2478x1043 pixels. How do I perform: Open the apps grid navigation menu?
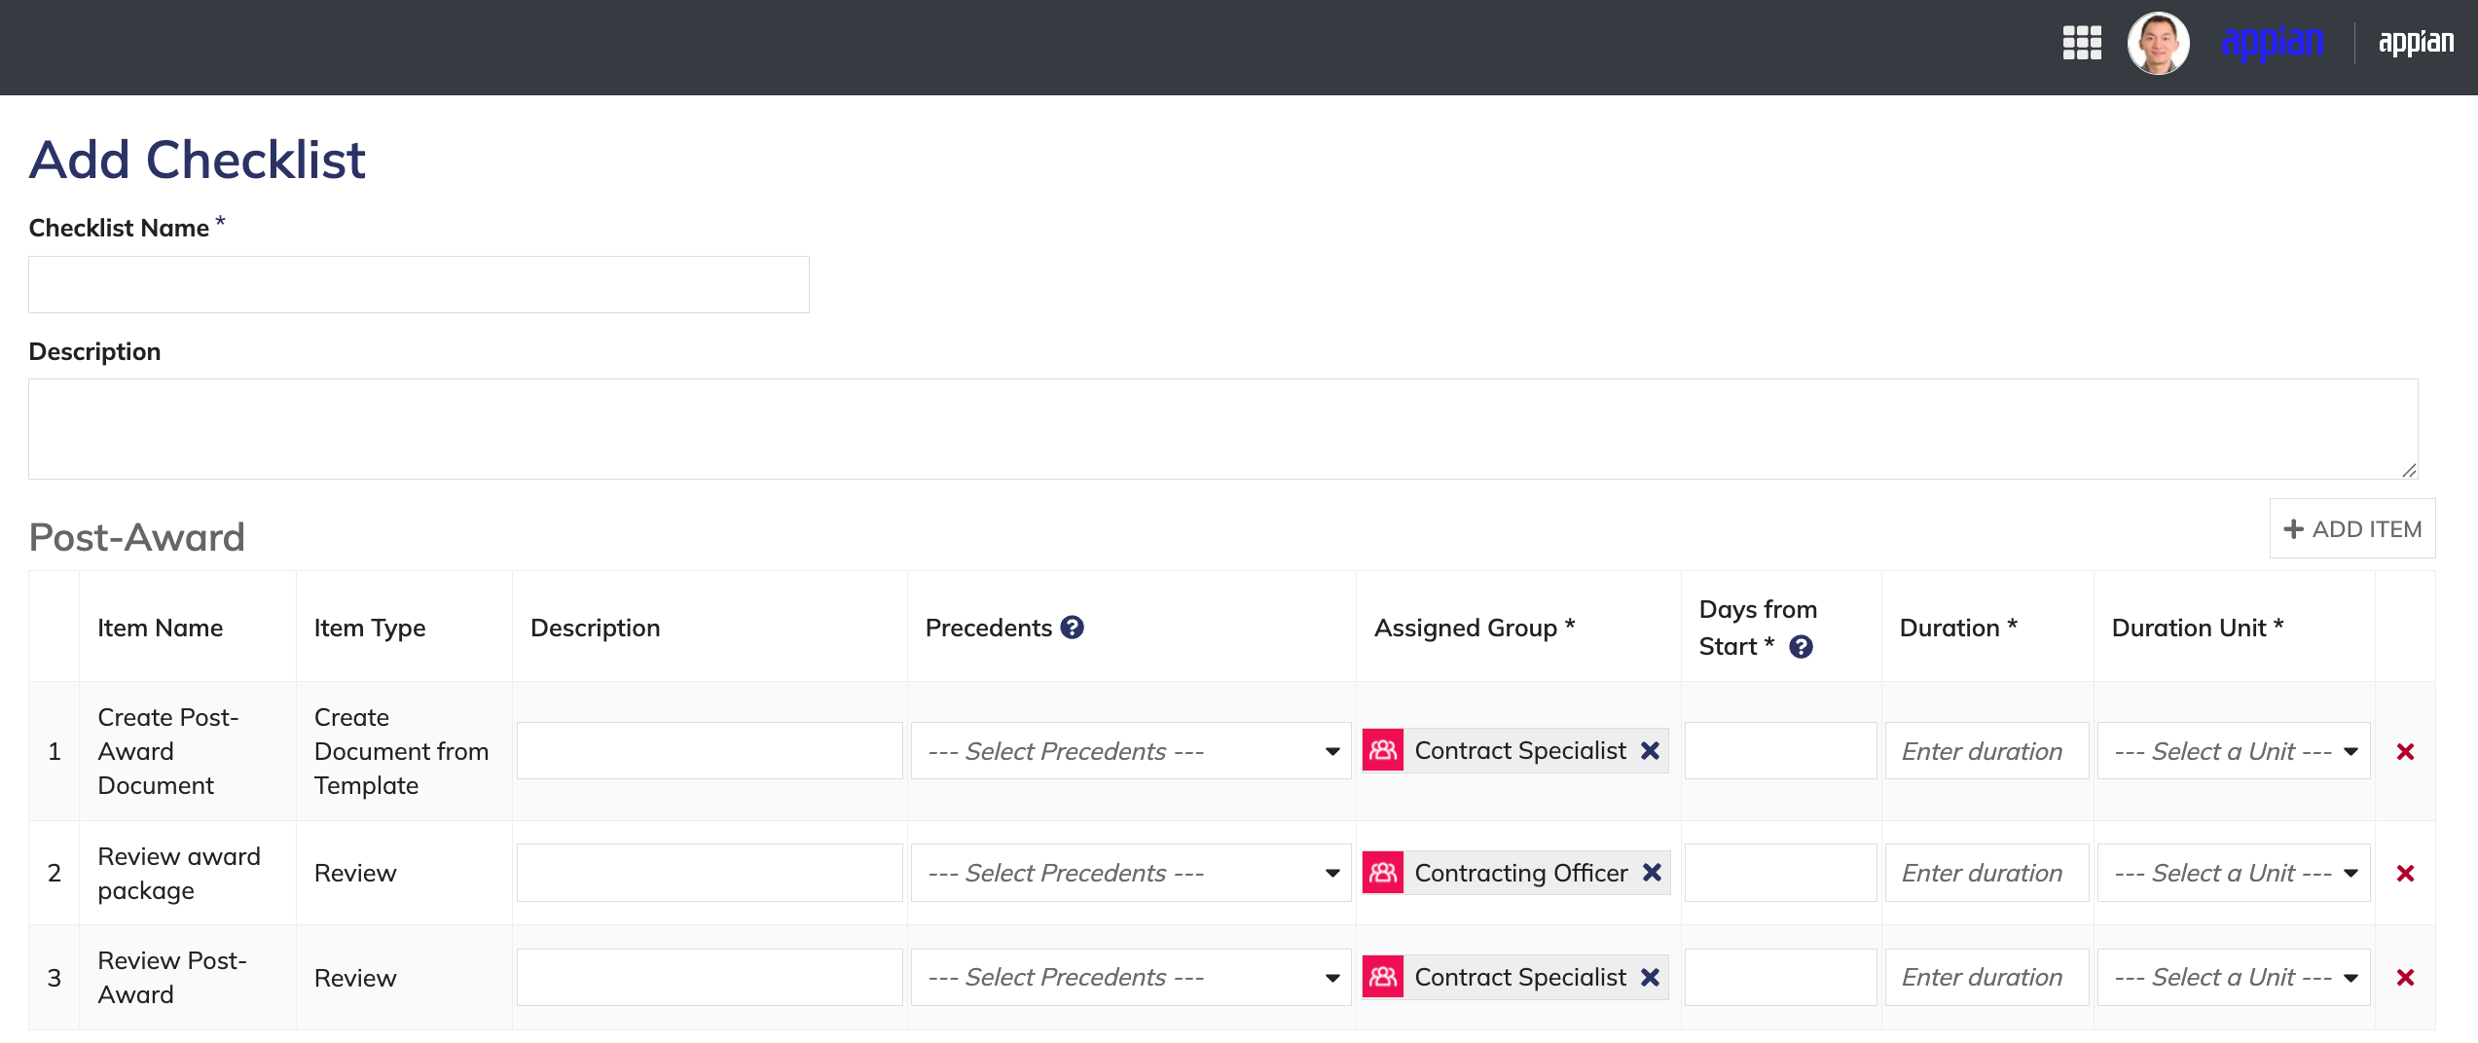(x=2082, y=43)
